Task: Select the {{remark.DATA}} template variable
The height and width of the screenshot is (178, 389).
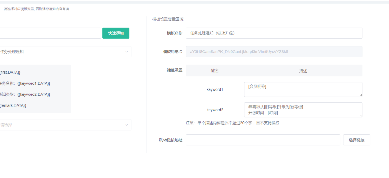Action: 13,105
